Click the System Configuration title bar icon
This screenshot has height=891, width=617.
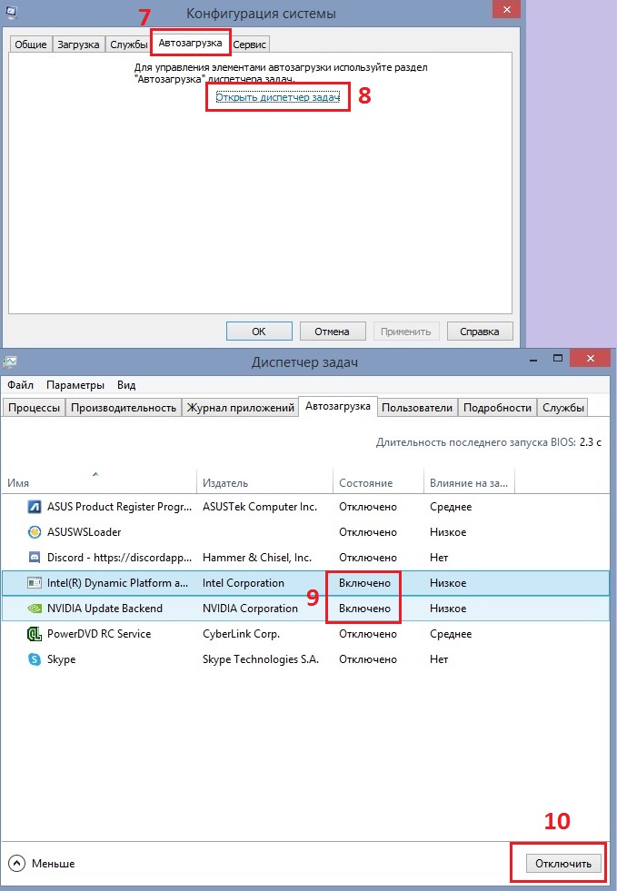pos(11,12)
